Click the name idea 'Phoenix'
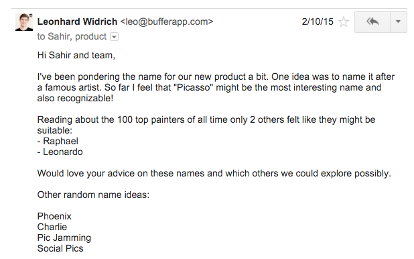 tap(54, 217)
